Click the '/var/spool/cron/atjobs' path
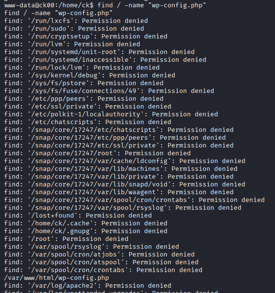Viewport: 275px width, 293px height. coord(74,255)
